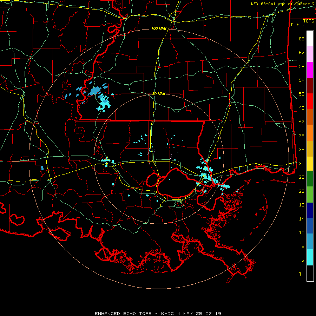Click the magenta color band near 58
Screen dimensions: 316x316
click(310, 70)
